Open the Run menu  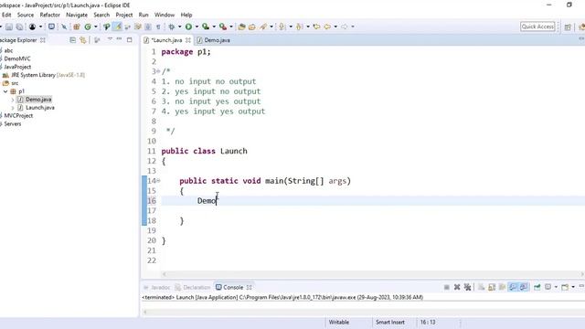(144, 15)
